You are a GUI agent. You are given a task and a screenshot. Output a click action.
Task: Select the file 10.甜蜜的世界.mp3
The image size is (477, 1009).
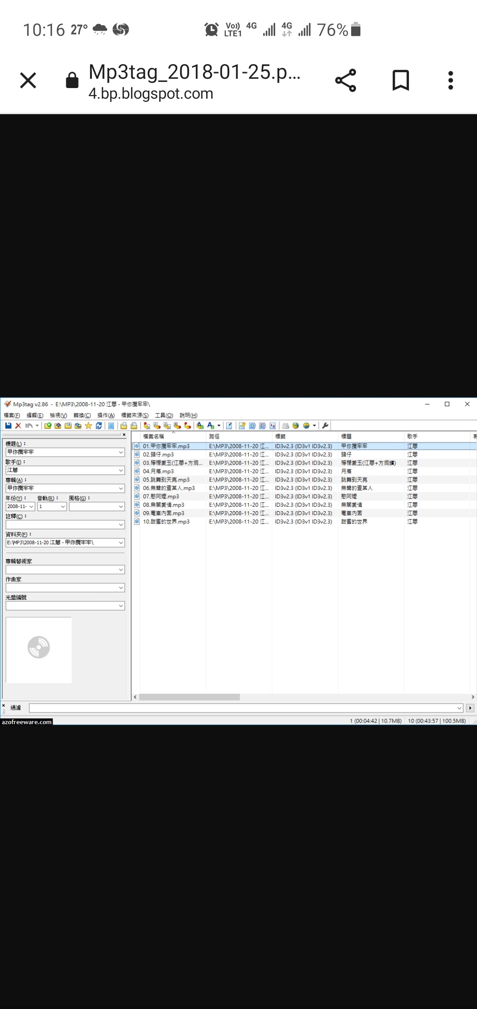[166, 522]
